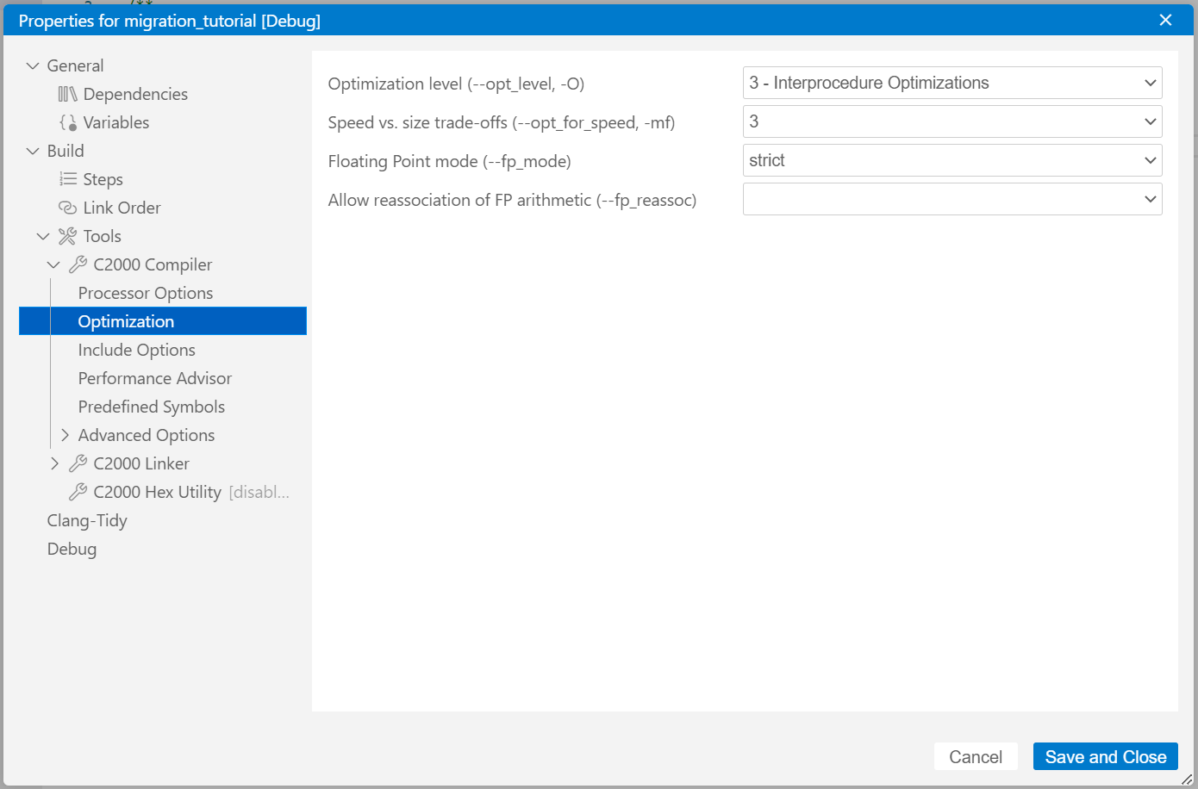
Task: Click the Tools wrench-and-screwdriver icon
Action: 67,236
